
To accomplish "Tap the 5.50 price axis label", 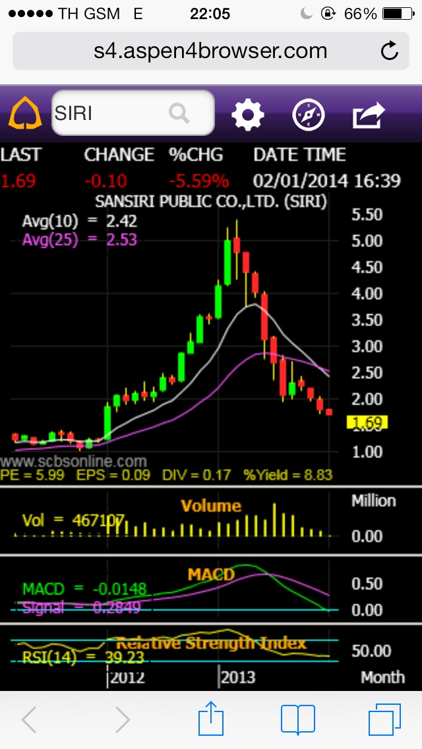I will [367, 214].
